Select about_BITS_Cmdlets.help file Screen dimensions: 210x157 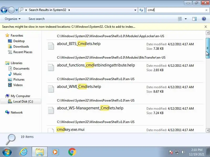[78, 44]
